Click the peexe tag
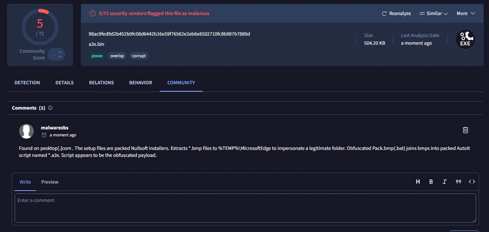This screenshot has height=232, width=489. point(97,56)
